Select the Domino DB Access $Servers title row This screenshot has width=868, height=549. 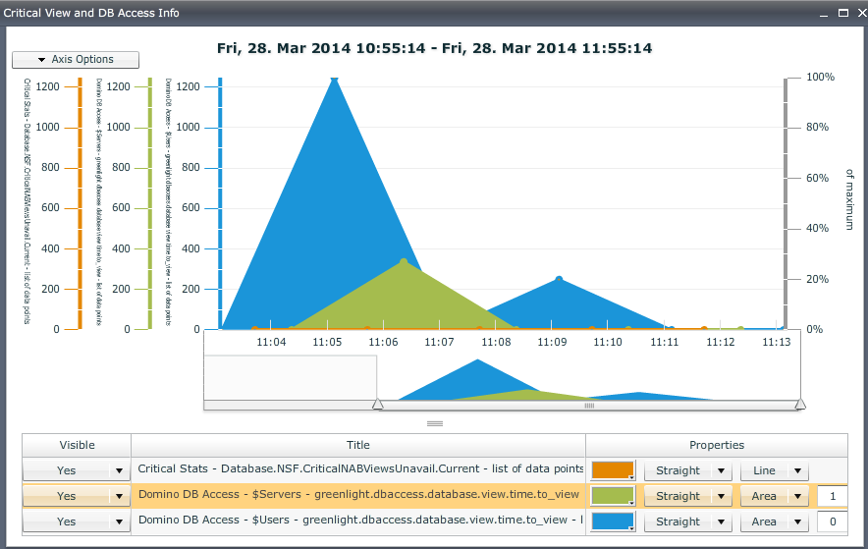coord(358,495)
